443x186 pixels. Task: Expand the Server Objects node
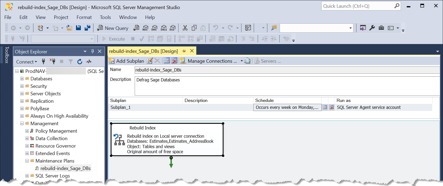22,93
